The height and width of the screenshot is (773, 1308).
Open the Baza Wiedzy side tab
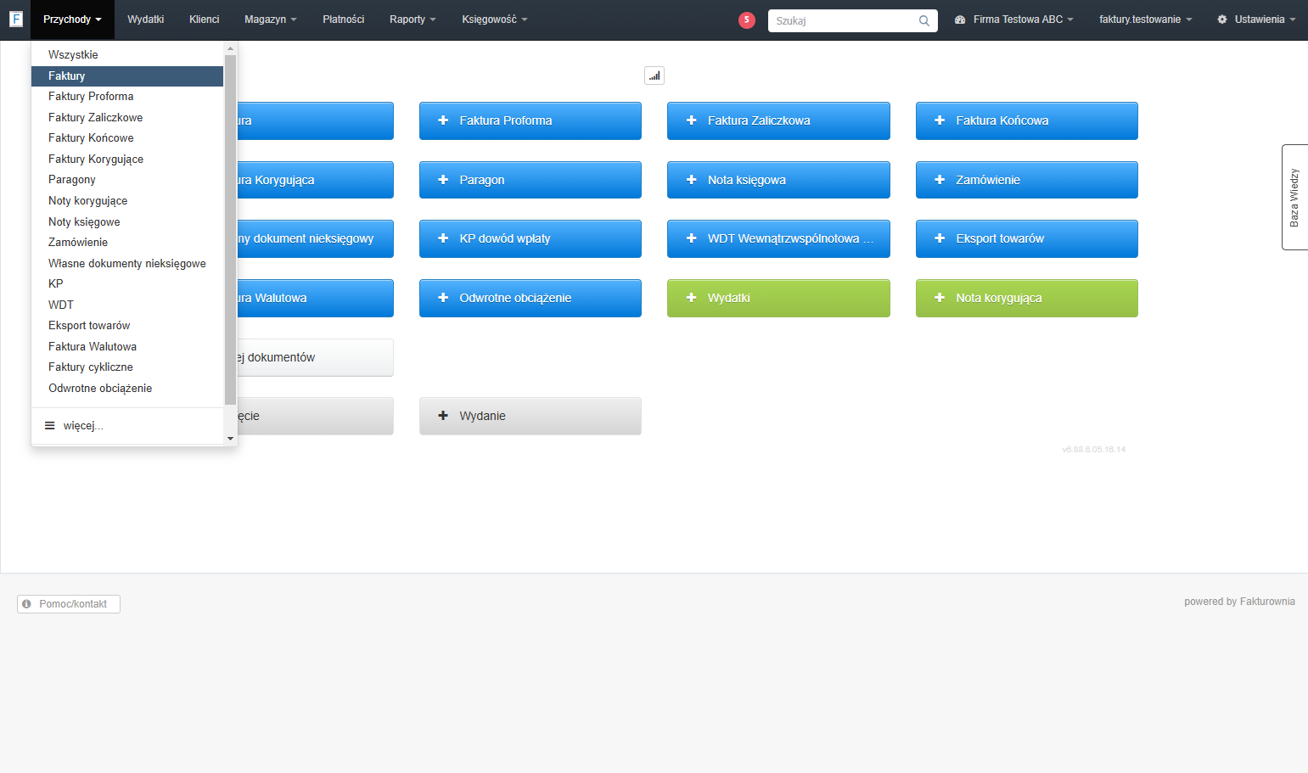(1294, 197)
